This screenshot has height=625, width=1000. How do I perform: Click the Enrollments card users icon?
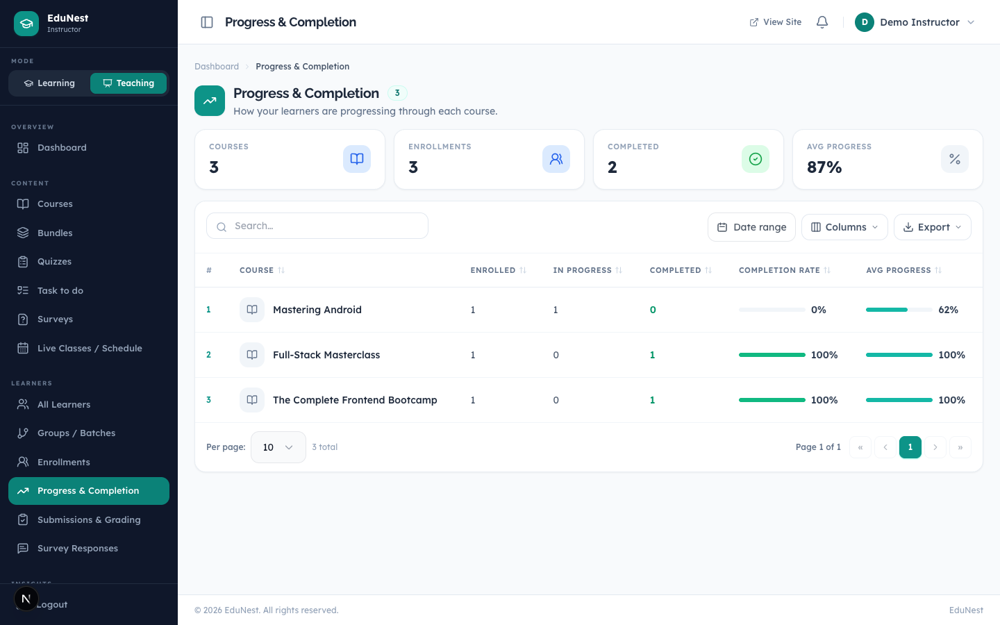pyautogui.click(x=556, y=159)
